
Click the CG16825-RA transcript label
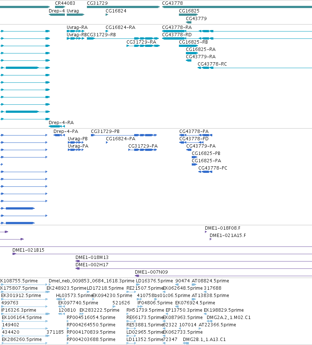201,49
